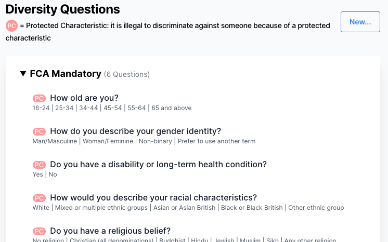Click PC badge beside racial characteristics question
The image size is (388, 242).
coord(39,198)
